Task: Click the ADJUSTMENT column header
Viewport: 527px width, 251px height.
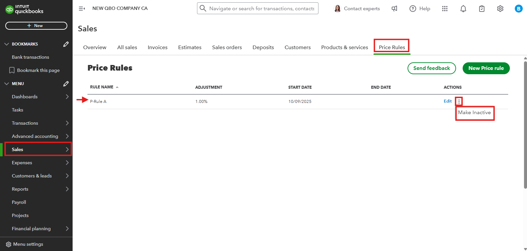Action: tap(209, 87)
